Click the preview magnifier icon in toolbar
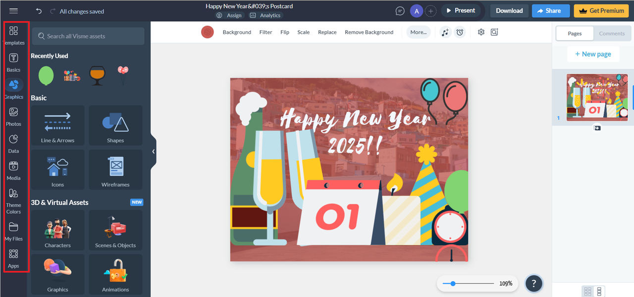This screenshot has height=297, width=634. (494, 32)
